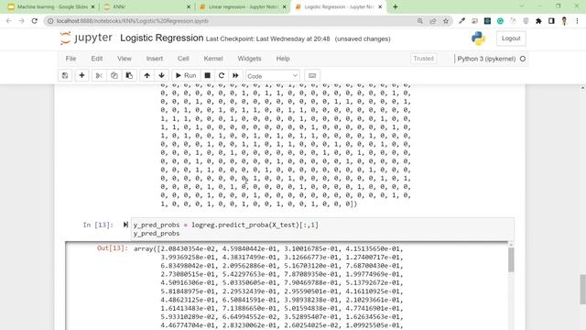Move selected cell up arrow
Image resolution: width=586 pixels, height=330 pixels.
tap(146, 75)
